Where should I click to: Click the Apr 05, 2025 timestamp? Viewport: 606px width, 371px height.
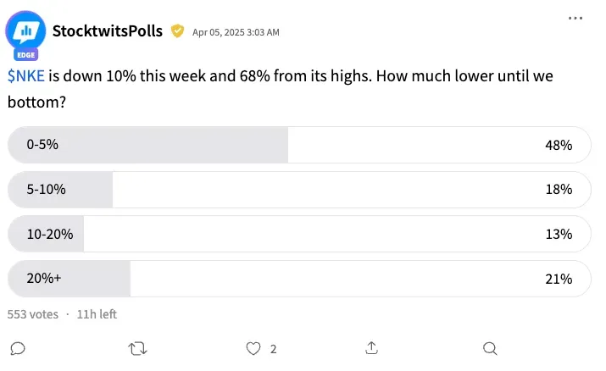click(236, 32)
